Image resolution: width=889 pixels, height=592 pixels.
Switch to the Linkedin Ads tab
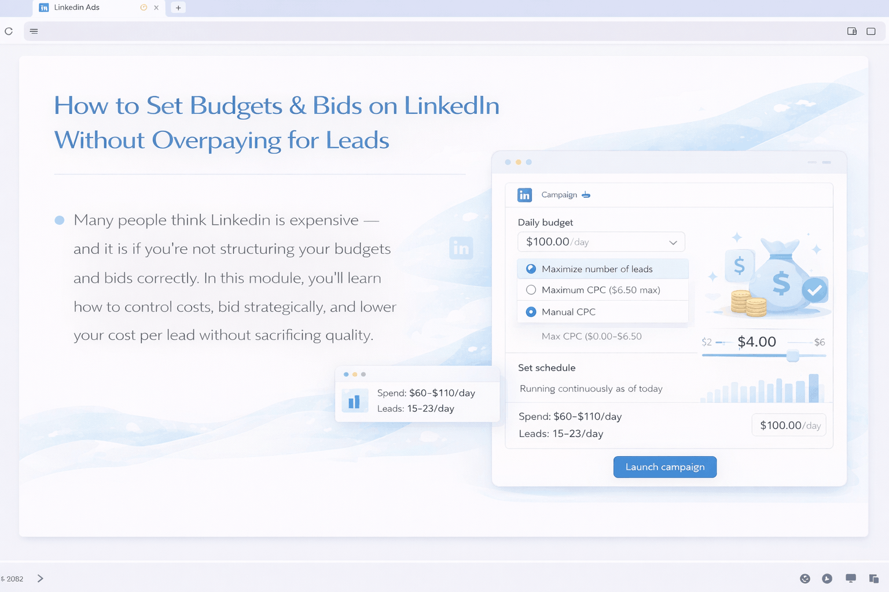pyautogui.click(x=76, y=8)
